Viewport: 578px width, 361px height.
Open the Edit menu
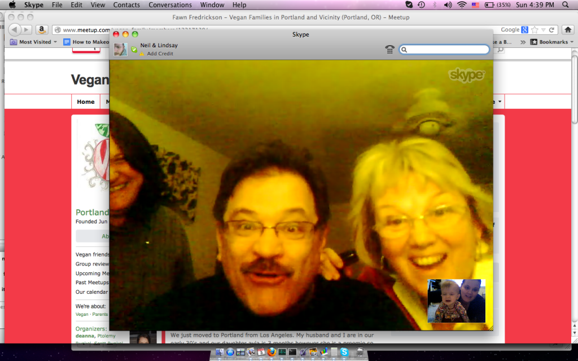pyautogui.click(x=76, y=5)
